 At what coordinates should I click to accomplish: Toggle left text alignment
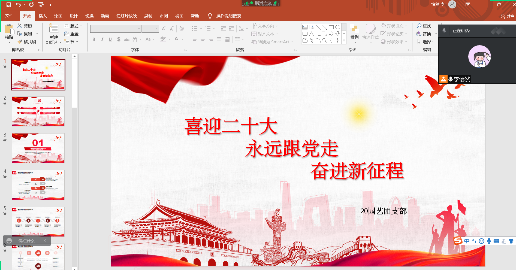tap(194, 39)
